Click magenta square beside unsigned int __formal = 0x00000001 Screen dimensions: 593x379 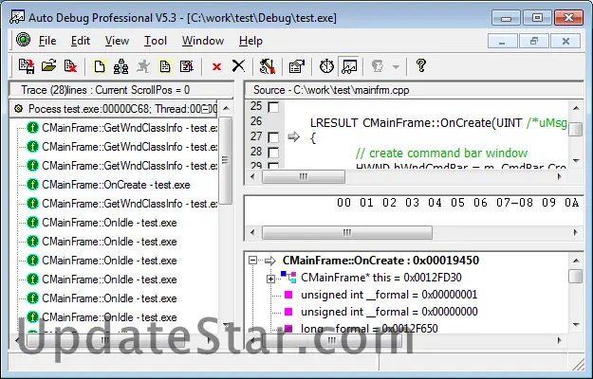288,295
